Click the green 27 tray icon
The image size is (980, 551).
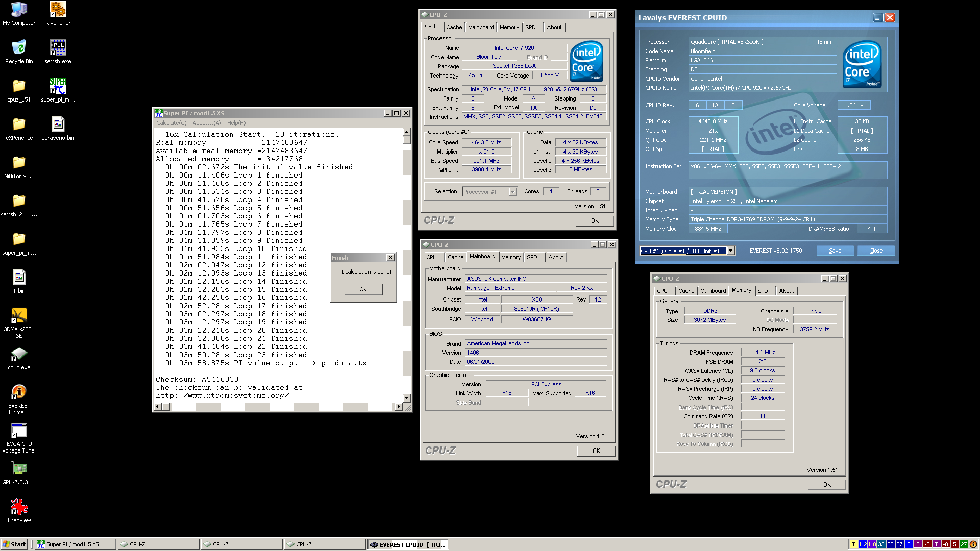click(x=964, y=544)
